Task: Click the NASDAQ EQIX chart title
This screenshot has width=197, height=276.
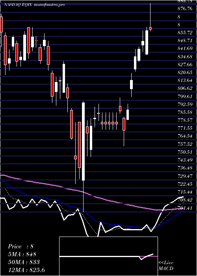Action: (x=18, y=5)
